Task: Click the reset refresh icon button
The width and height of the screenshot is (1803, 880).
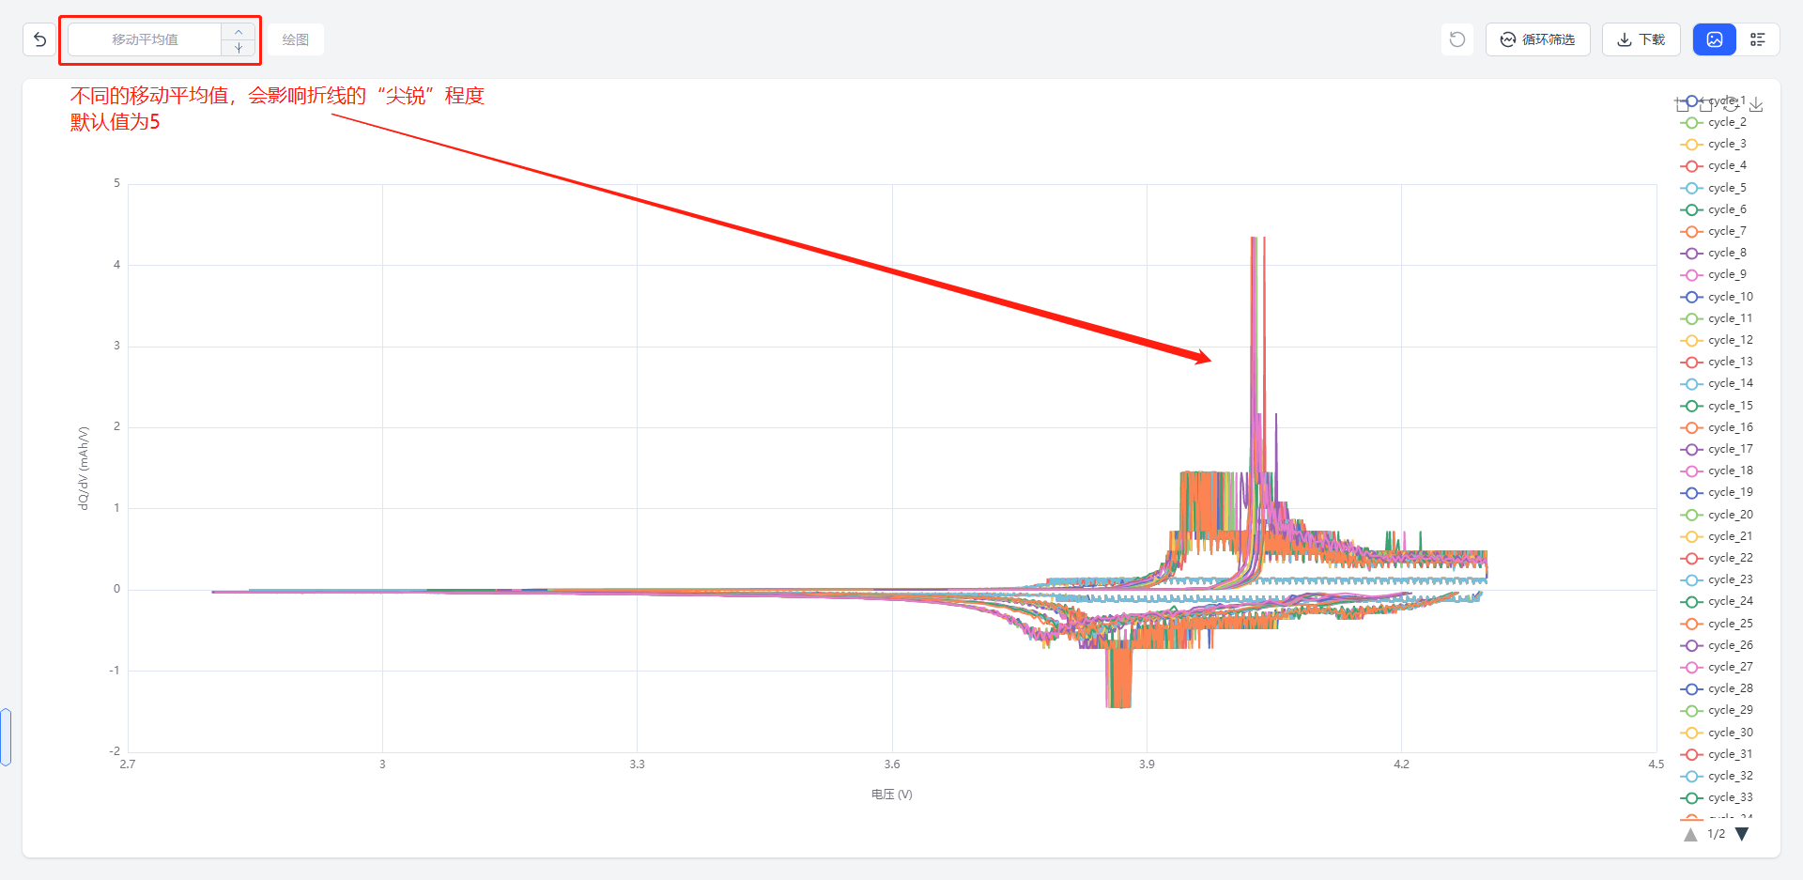Action: (x=1457, y=39)
